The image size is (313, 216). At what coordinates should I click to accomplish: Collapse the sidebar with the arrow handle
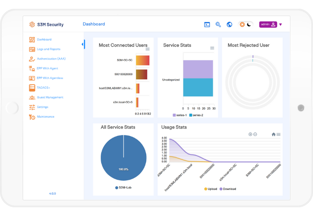tap(83, 44)
